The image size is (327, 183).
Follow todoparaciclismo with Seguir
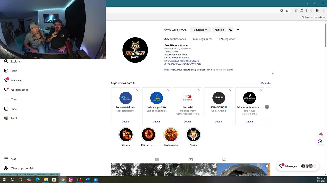click(125, 121)
